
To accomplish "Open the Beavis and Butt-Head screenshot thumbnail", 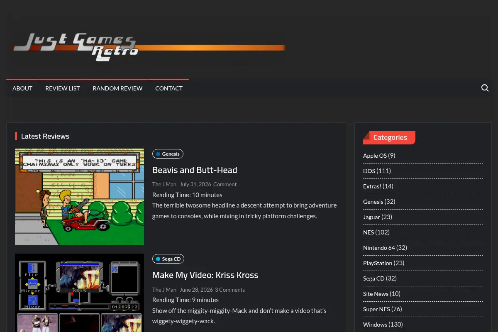I will pyautogui.click(x=79, y=197).
